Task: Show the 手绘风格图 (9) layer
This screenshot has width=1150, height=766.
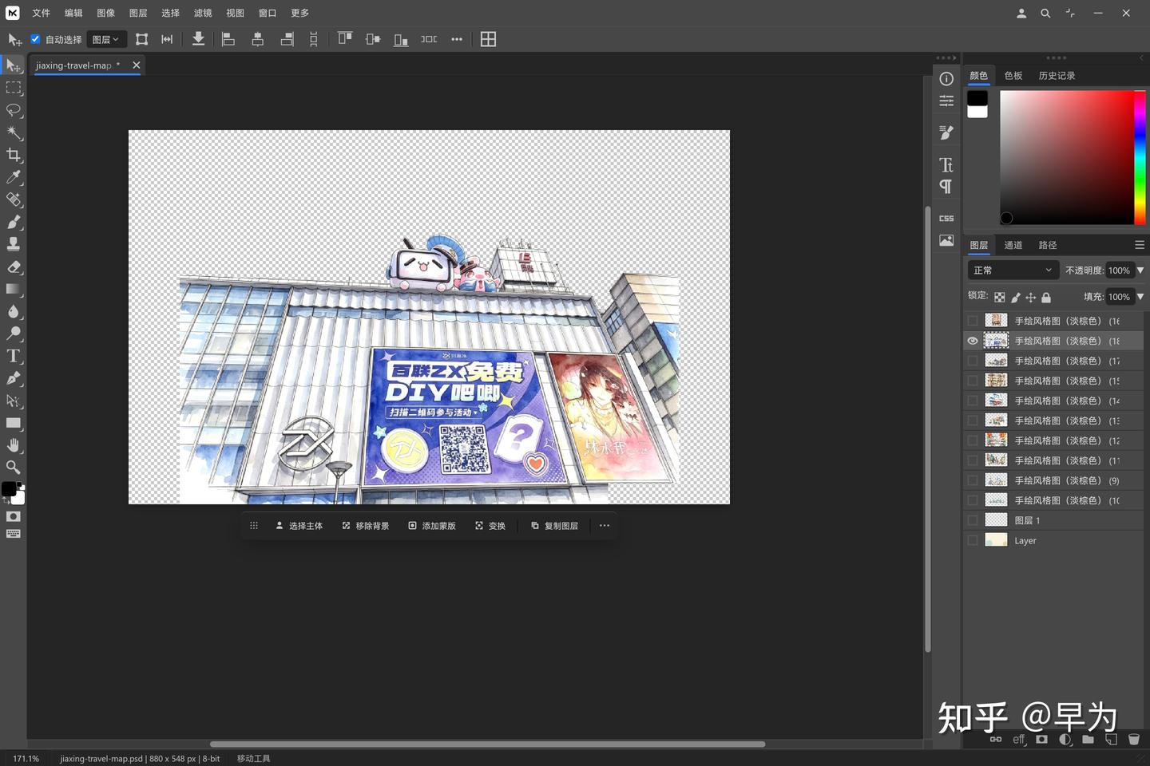Action: (x=973, y=480)
